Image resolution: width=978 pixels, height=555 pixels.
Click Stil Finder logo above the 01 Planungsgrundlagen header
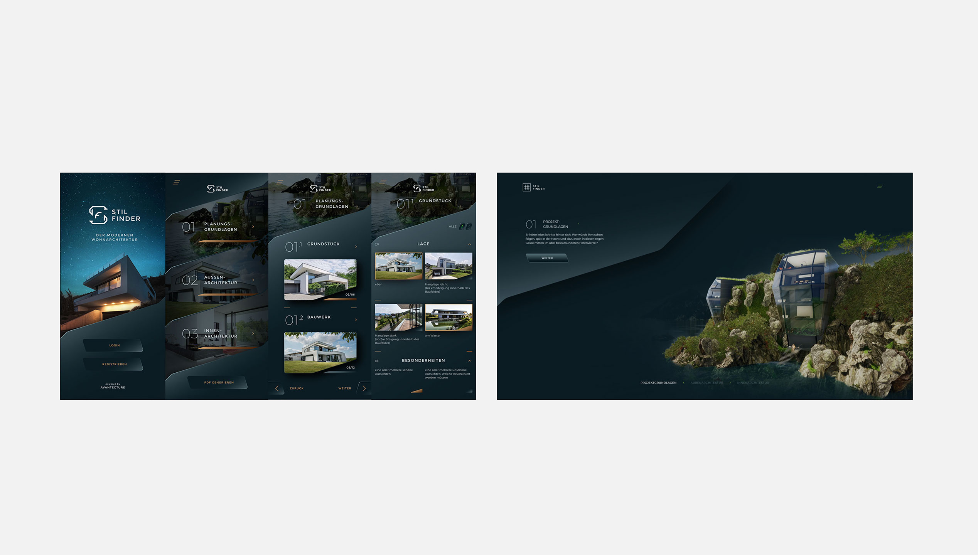[320, 188]
